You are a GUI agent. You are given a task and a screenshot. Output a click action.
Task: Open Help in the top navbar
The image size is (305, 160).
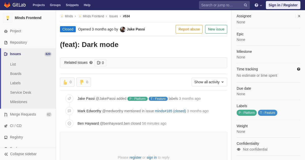[87, 5]
